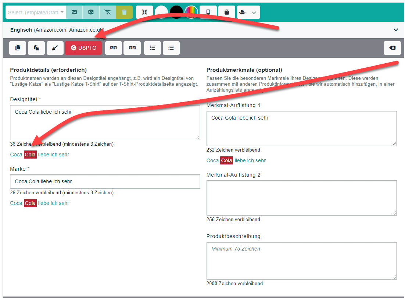The height and width of the screenshot is (298, 405).
Task: Click 'liebe ich sehr' below Merkmal-Auflistung 1
Action: point(250,160)
